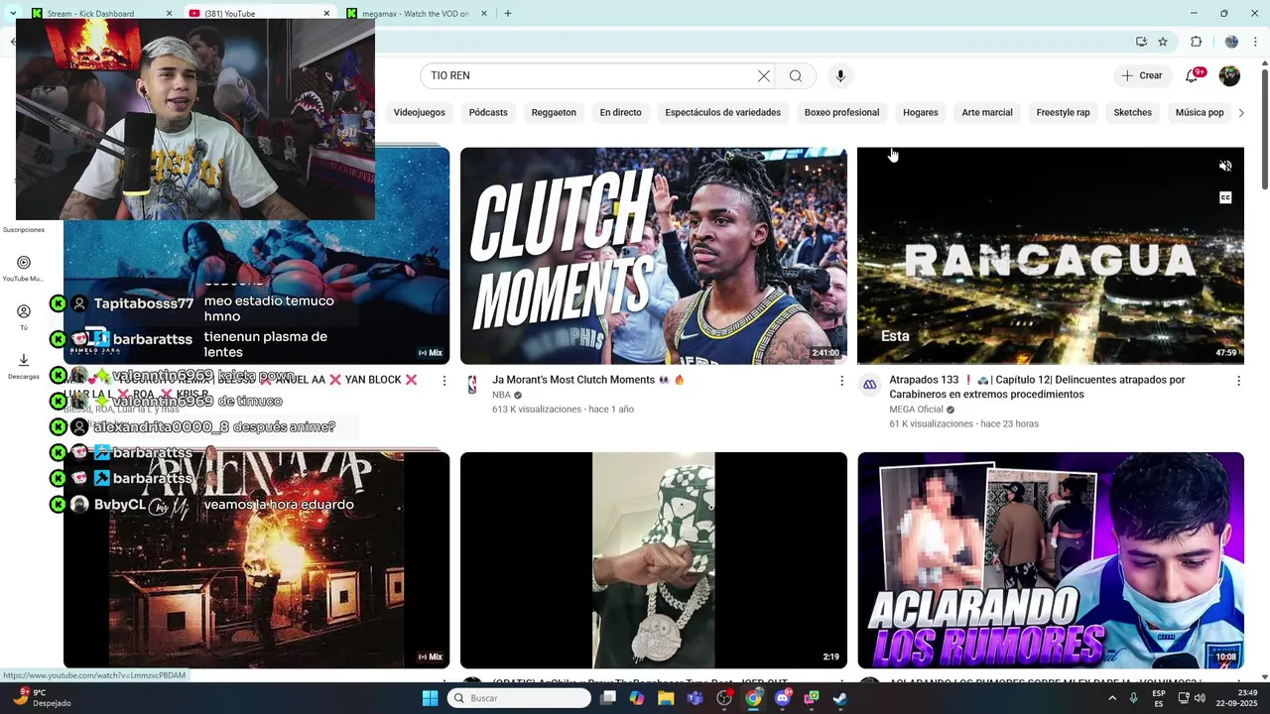Screen dimensions: 1270x714
Task: Select the Hogares filter chip
Action: tap(920, 113)
